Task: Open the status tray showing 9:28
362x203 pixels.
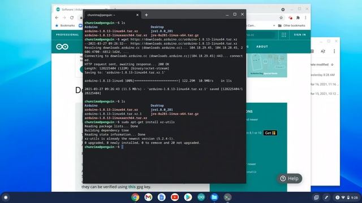Action: [x=347, y=197]
